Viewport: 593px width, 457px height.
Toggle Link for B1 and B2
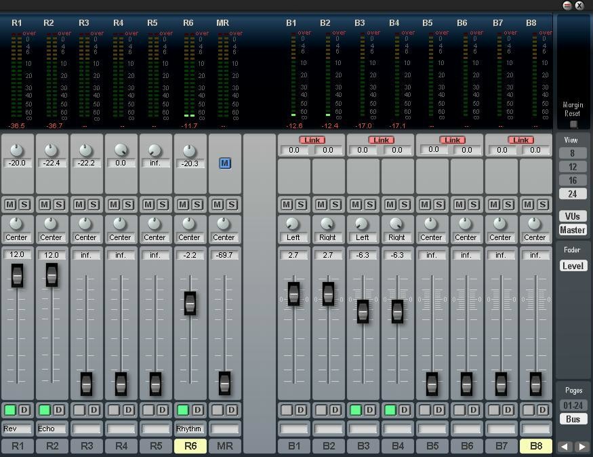click(x=312, y=140)
